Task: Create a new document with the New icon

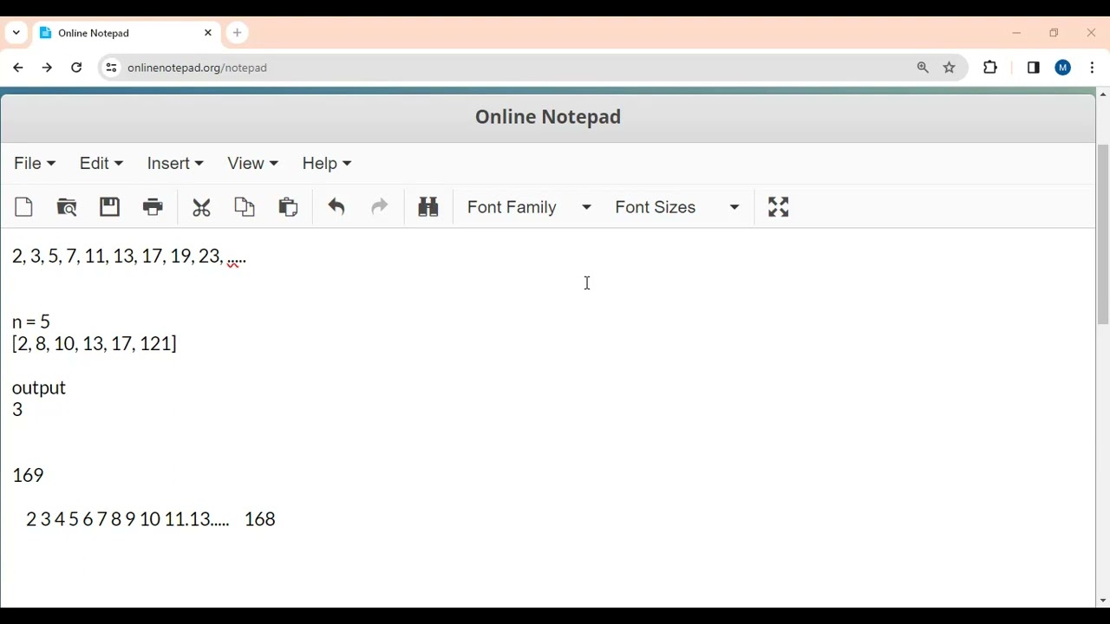Action: (24, 207)
